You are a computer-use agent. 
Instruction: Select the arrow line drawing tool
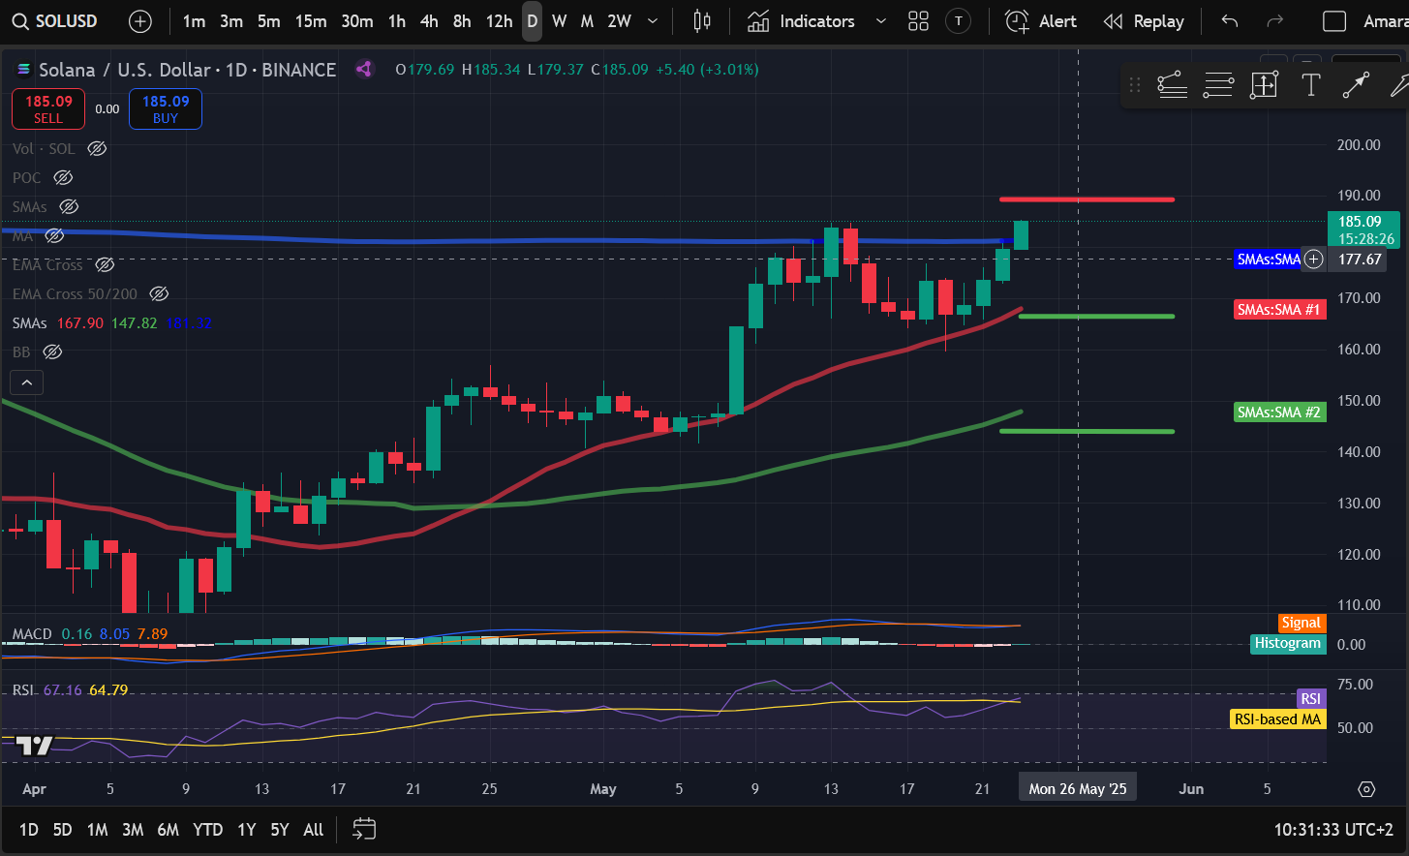(1356, 85)
